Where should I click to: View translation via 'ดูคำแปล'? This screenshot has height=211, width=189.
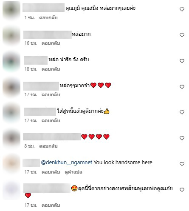point(73,172)
